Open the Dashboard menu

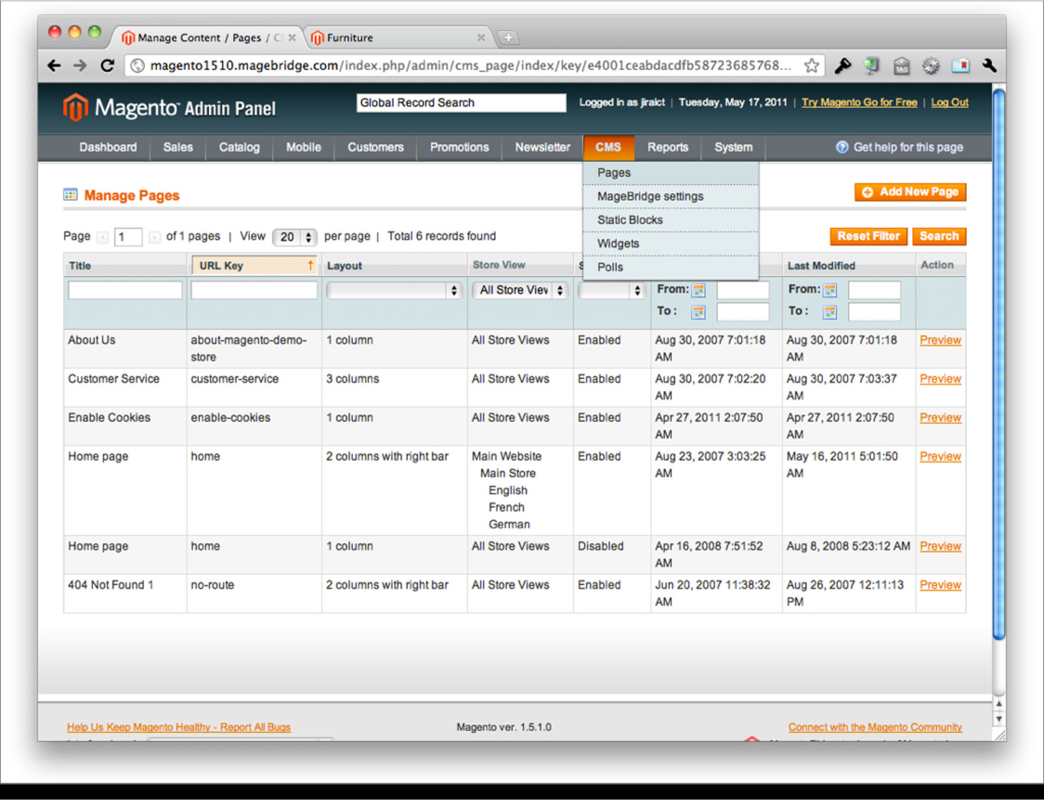(x=108, y=147)
